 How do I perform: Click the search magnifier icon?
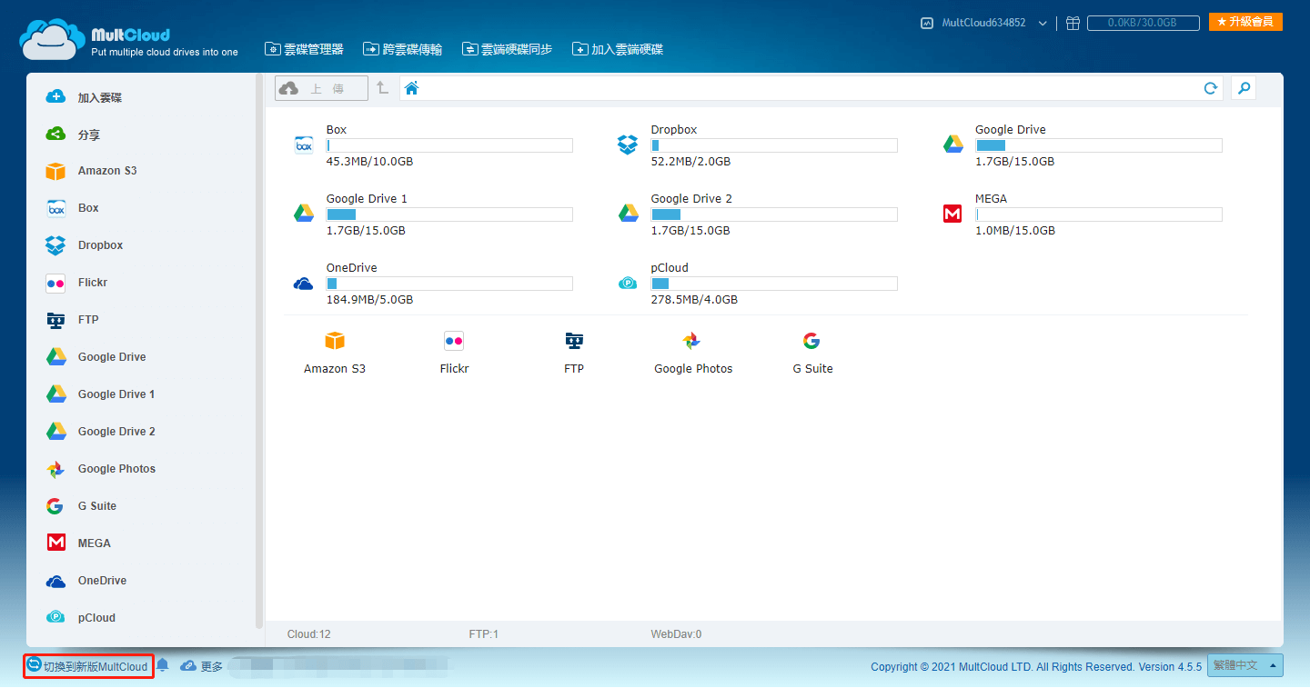click(1244, 88)
